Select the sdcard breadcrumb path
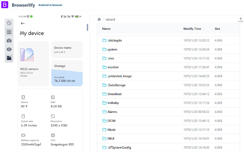Screen dimensions: 244x152 coord(110,19)
